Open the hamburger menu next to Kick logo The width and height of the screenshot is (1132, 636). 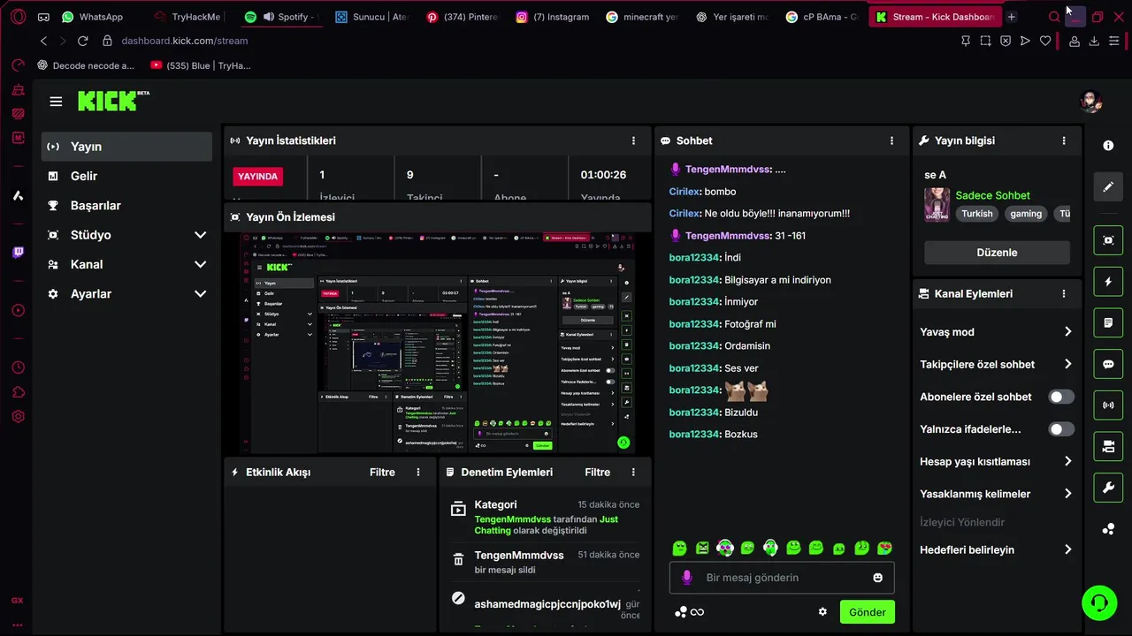coord(56,102)
